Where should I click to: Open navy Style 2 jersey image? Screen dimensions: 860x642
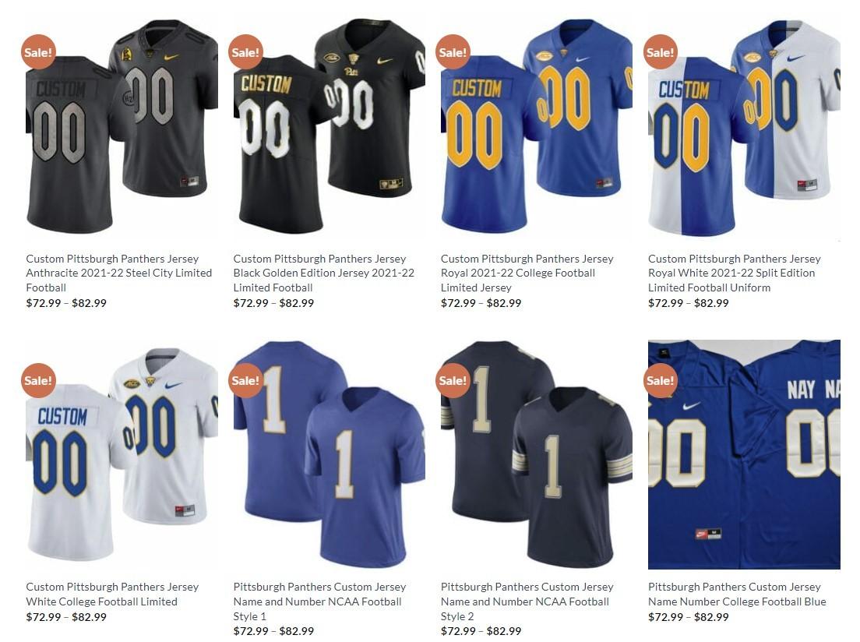537,454
